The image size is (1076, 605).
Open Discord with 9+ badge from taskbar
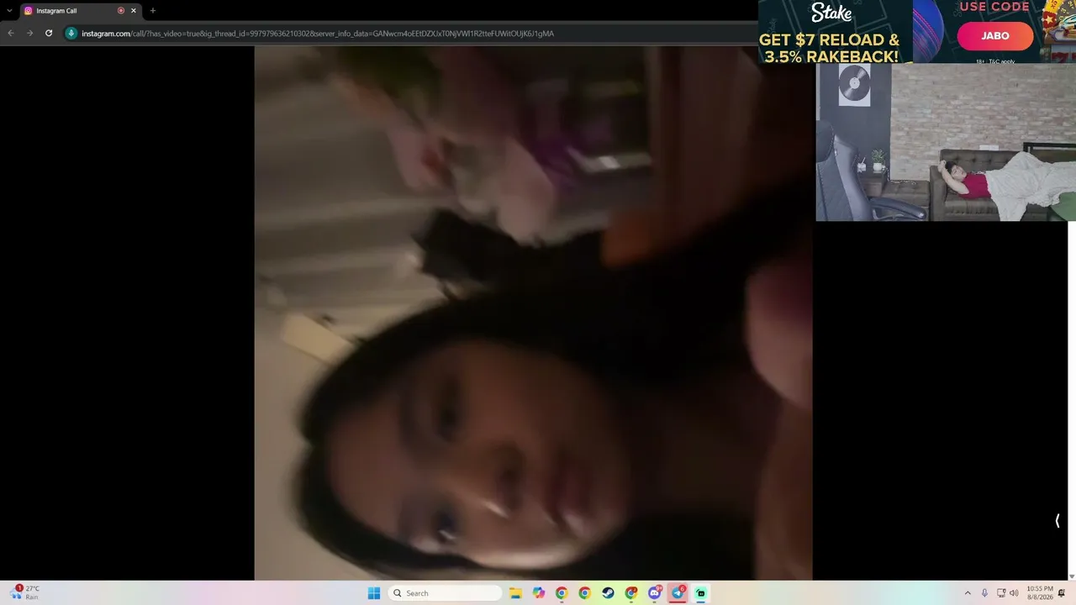coord(655,593)
